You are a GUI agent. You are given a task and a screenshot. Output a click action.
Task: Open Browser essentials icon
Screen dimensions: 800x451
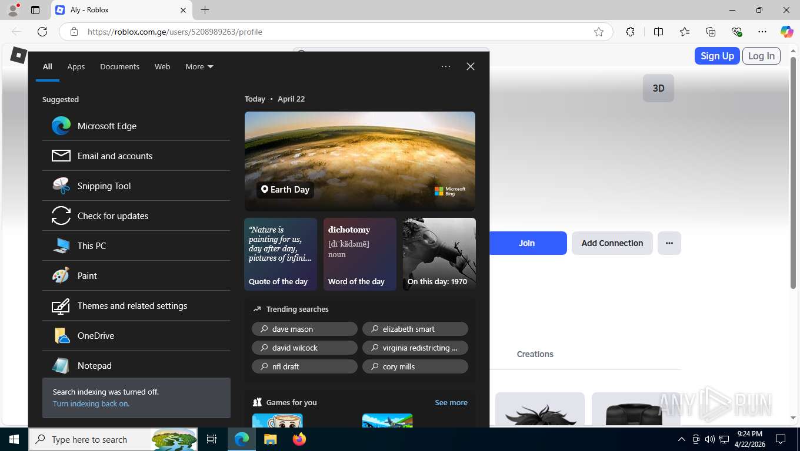[736, 32]
